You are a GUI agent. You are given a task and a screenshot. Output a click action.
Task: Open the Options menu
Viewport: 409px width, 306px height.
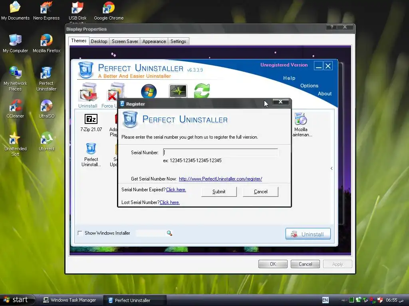(x=310, y=86)
